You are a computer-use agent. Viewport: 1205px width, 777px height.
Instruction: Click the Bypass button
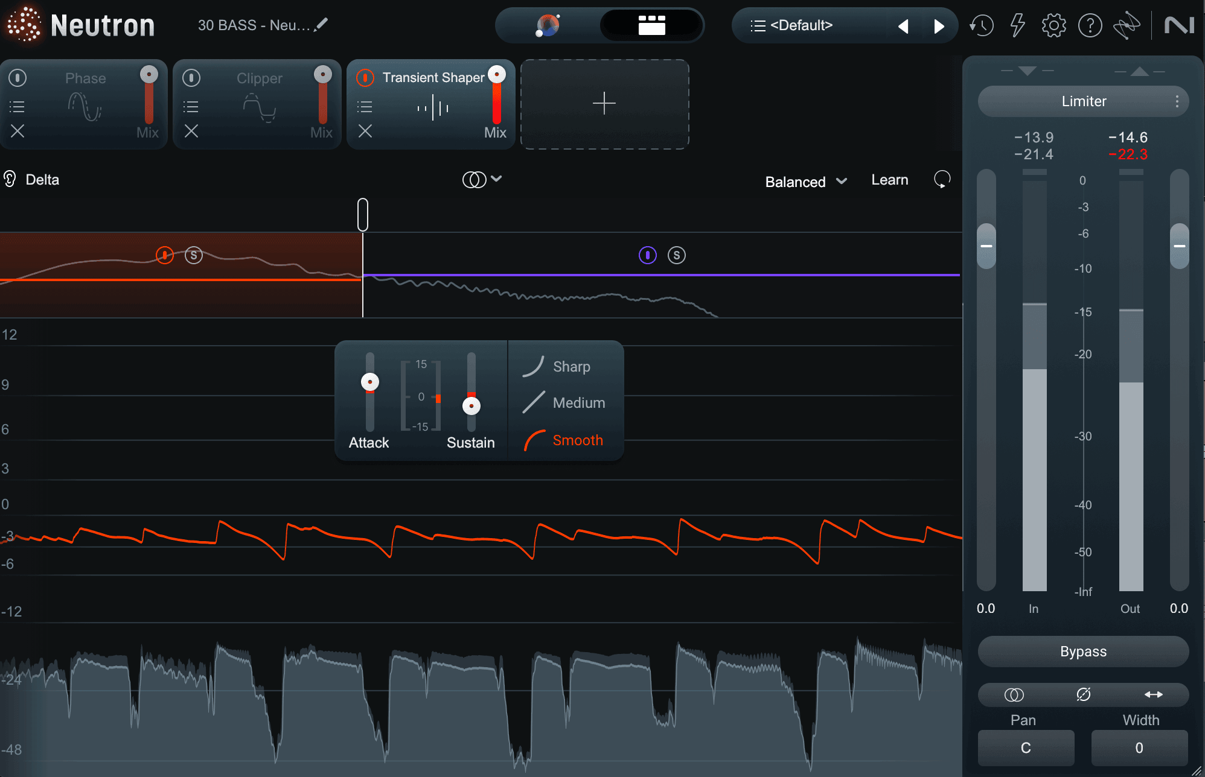[x=1084, y=652]
